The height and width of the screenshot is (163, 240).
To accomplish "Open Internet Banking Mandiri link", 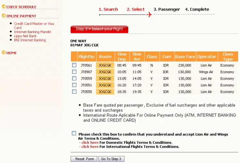I will pos(32,32).
